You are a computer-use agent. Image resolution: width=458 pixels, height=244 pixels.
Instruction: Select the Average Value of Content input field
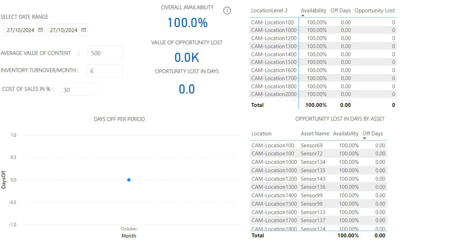[x=105, y=52]
